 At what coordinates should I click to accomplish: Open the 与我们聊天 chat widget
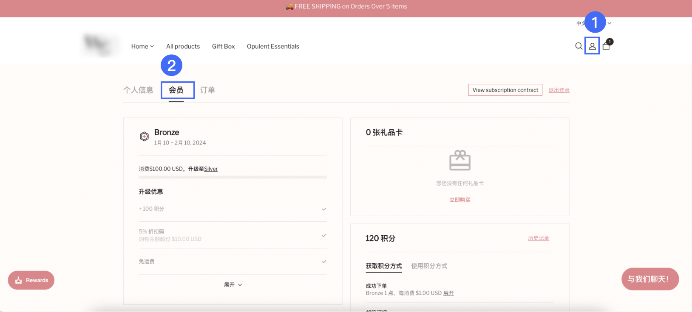[649, 279]
